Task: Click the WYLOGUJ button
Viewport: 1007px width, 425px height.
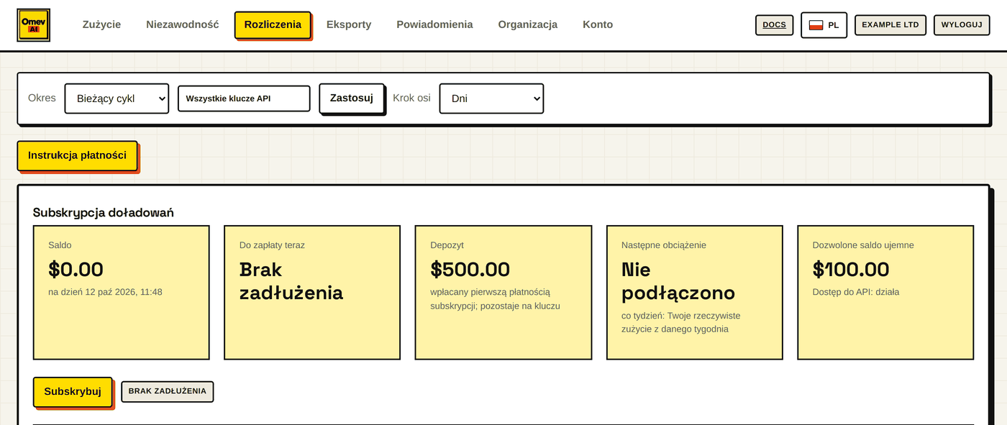Action: coord(962,24)
